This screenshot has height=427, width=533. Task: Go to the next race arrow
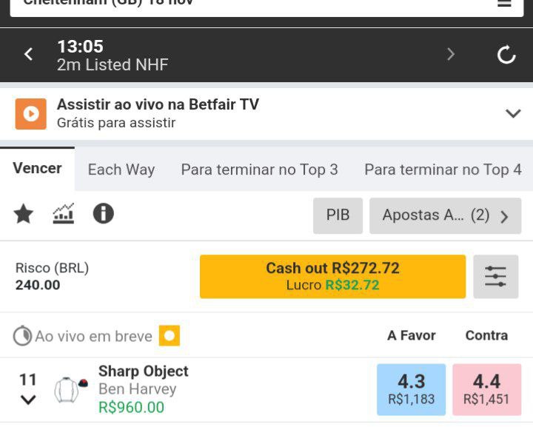[451, 54]
